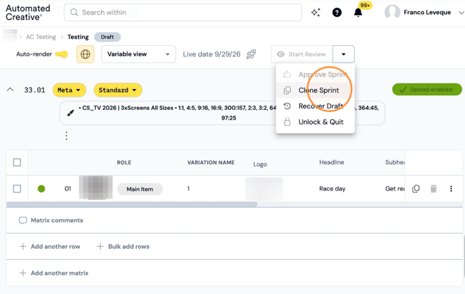Select Unlock & Quit menu option
The height and width of the screenshot is (294, 465).
pos(315,122)
